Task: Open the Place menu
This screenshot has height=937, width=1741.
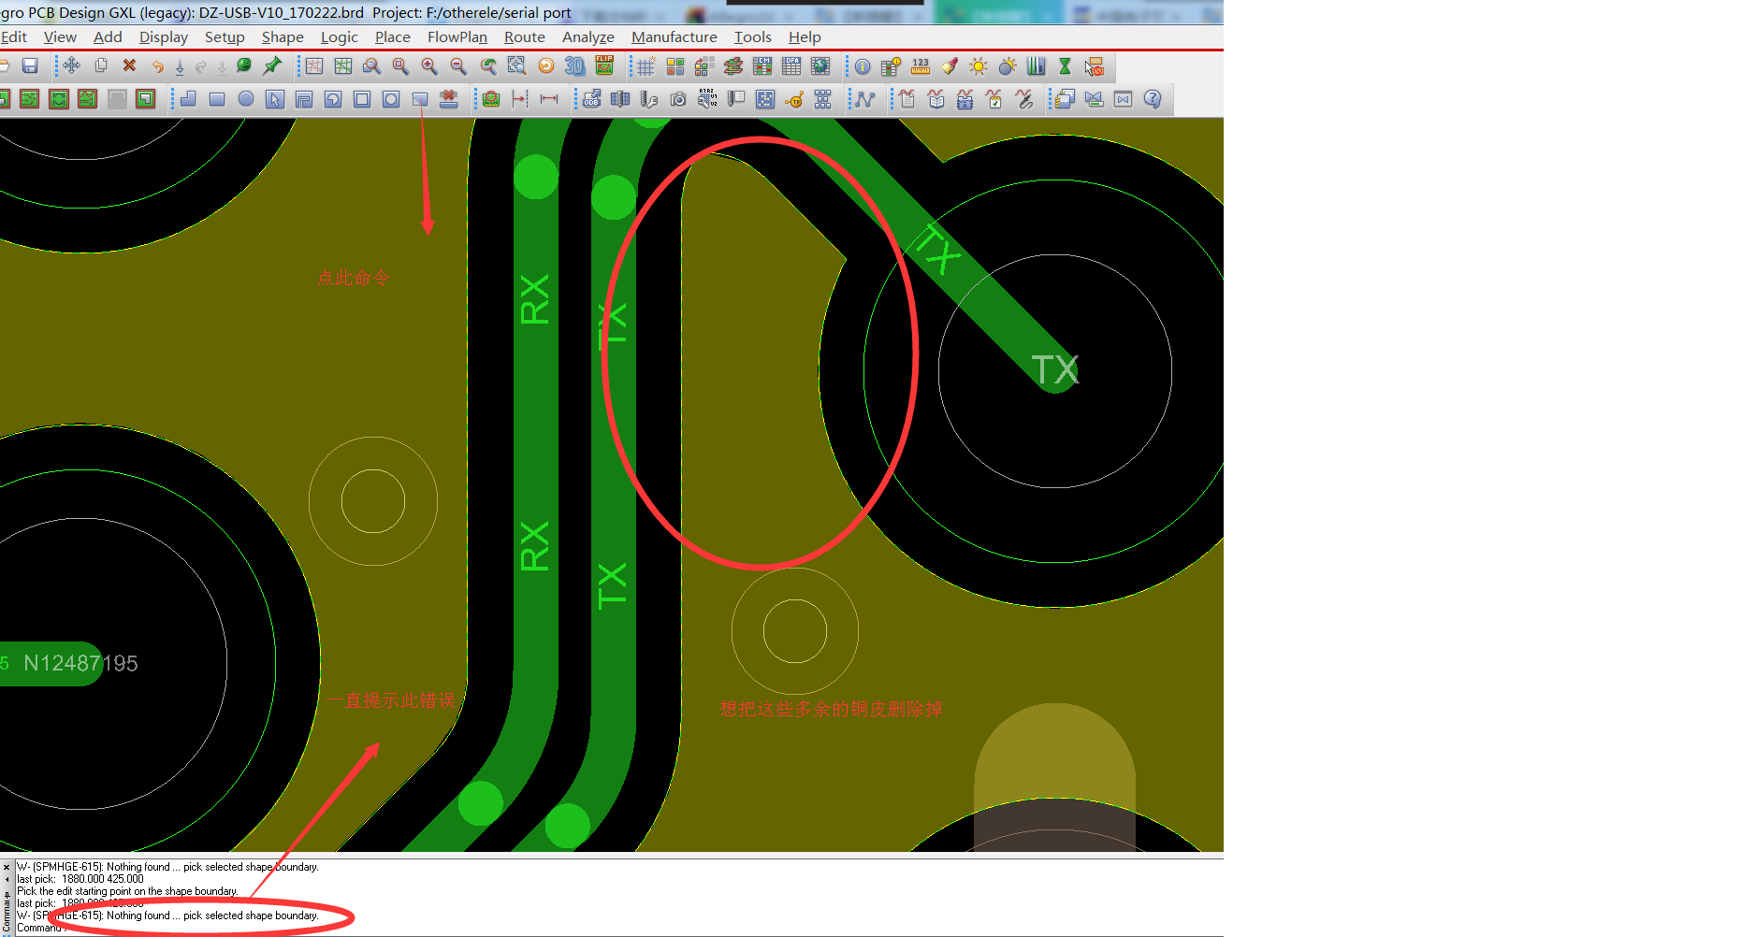Action: [393, 37]
